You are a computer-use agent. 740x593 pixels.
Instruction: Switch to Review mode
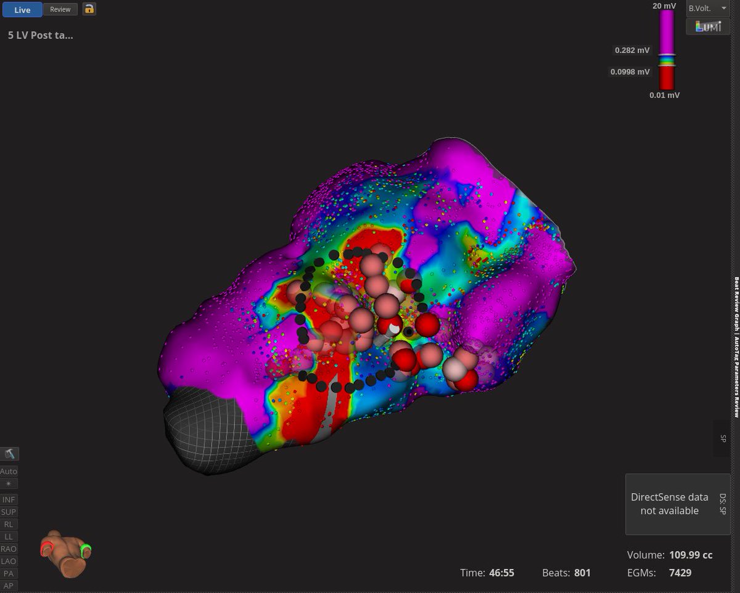(x=60, y=9)
